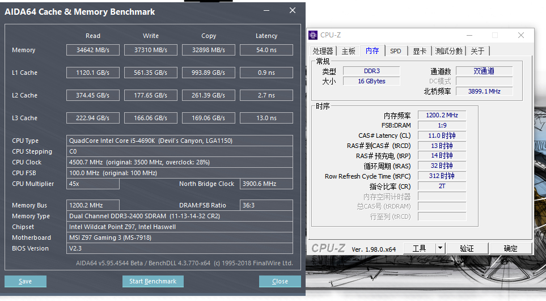This screenshot has width=546, height=301.
Task: Click L2 Cache Write value 177.65 GB/s
Action: (151, 95)
